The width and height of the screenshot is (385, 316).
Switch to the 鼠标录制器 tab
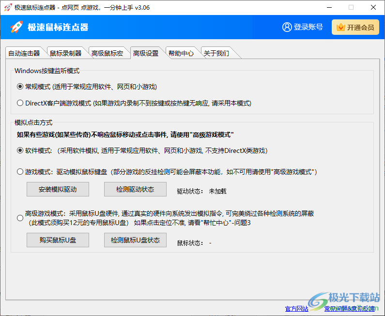(x=65, y=53)
